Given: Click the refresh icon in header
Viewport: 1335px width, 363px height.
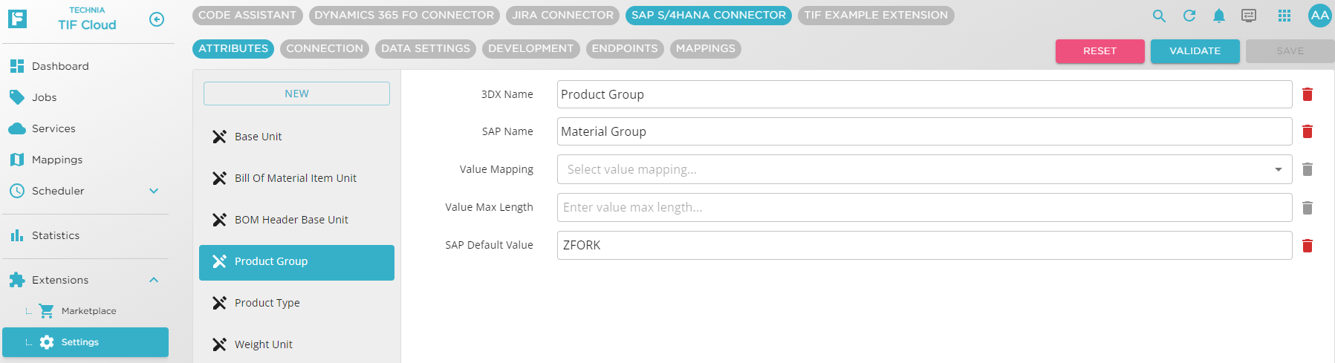Looking at the screenshot, I should [x=1189, y=16].
